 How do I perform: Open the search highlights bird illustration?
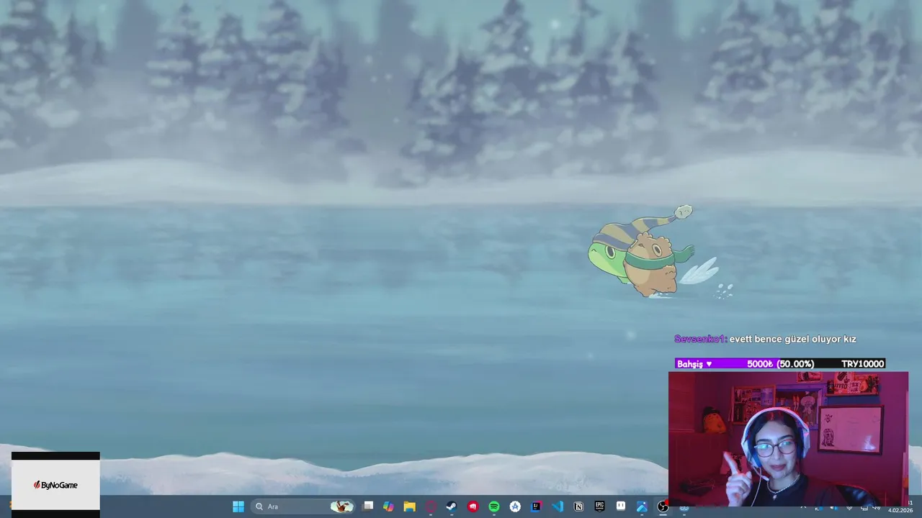pos(342,506)
